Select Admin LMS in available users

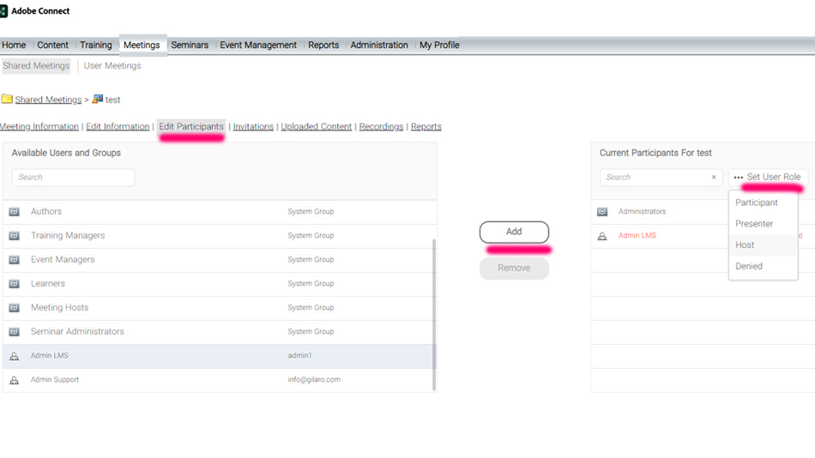(x=217, y=356)
